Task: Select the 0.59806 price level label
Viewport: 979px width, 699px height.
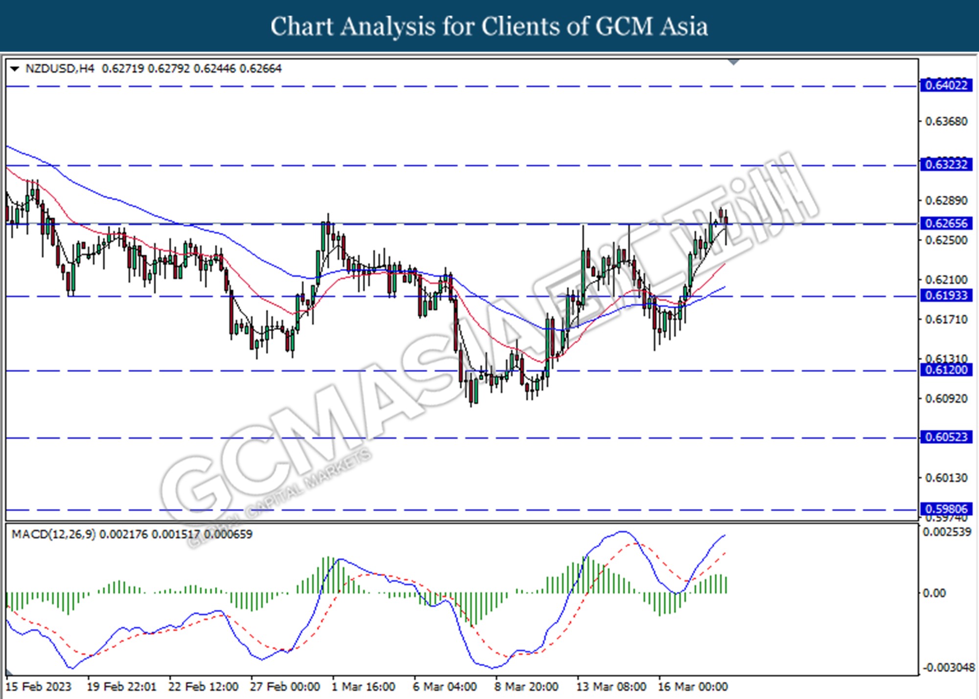Action: (x=946, y=509)
